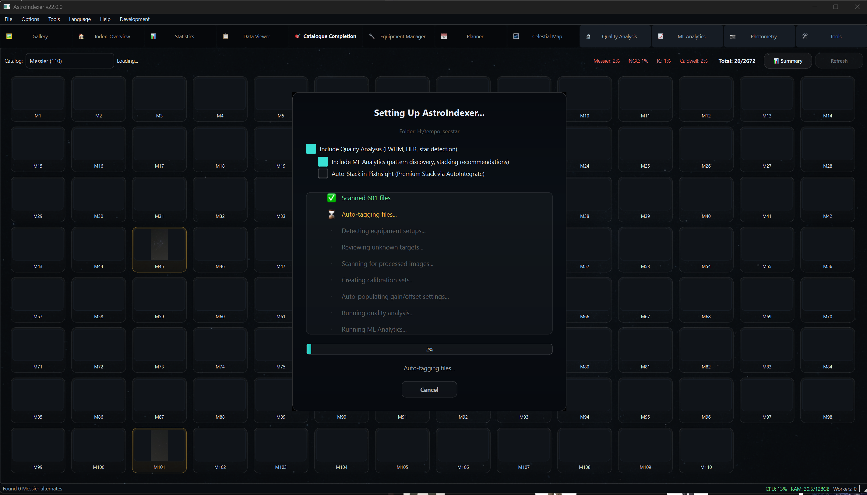Viewport: 867px width, 495px height.
Task: Click the setup progress bar
Action: coord(429,349)
